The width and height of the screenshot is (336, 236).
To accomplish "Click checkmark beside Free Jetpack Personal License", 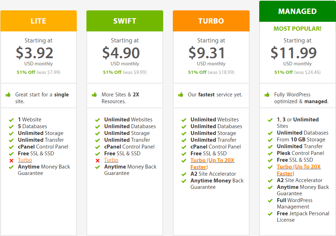I will pyautogui.click(x=270, y=214).
